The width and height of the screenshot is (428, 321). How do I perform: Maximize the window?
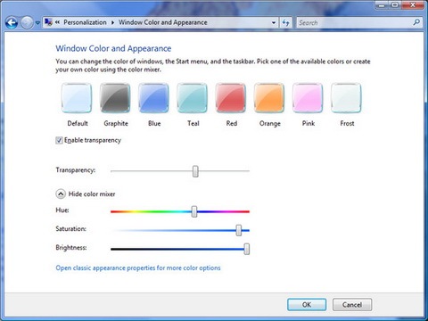tap(396, 5)
